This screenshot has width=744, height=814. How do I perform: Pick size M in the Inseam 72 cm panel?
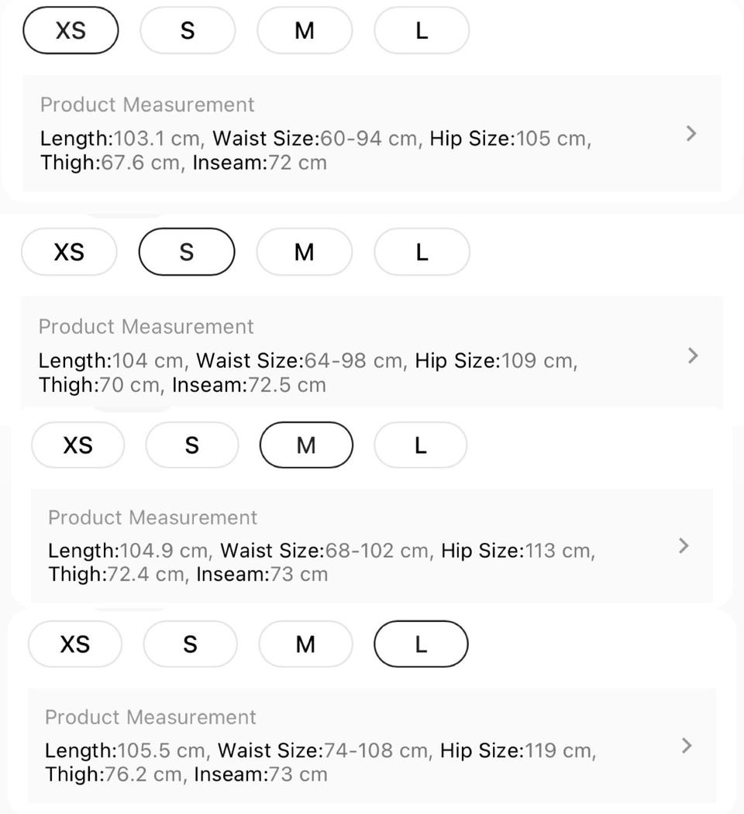(305, 31)
